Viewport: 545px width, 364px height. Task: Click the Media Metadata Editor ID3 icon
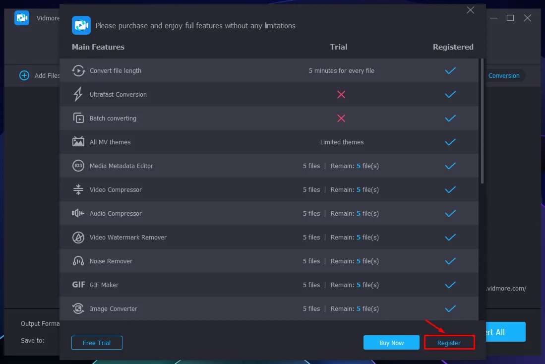78,166
